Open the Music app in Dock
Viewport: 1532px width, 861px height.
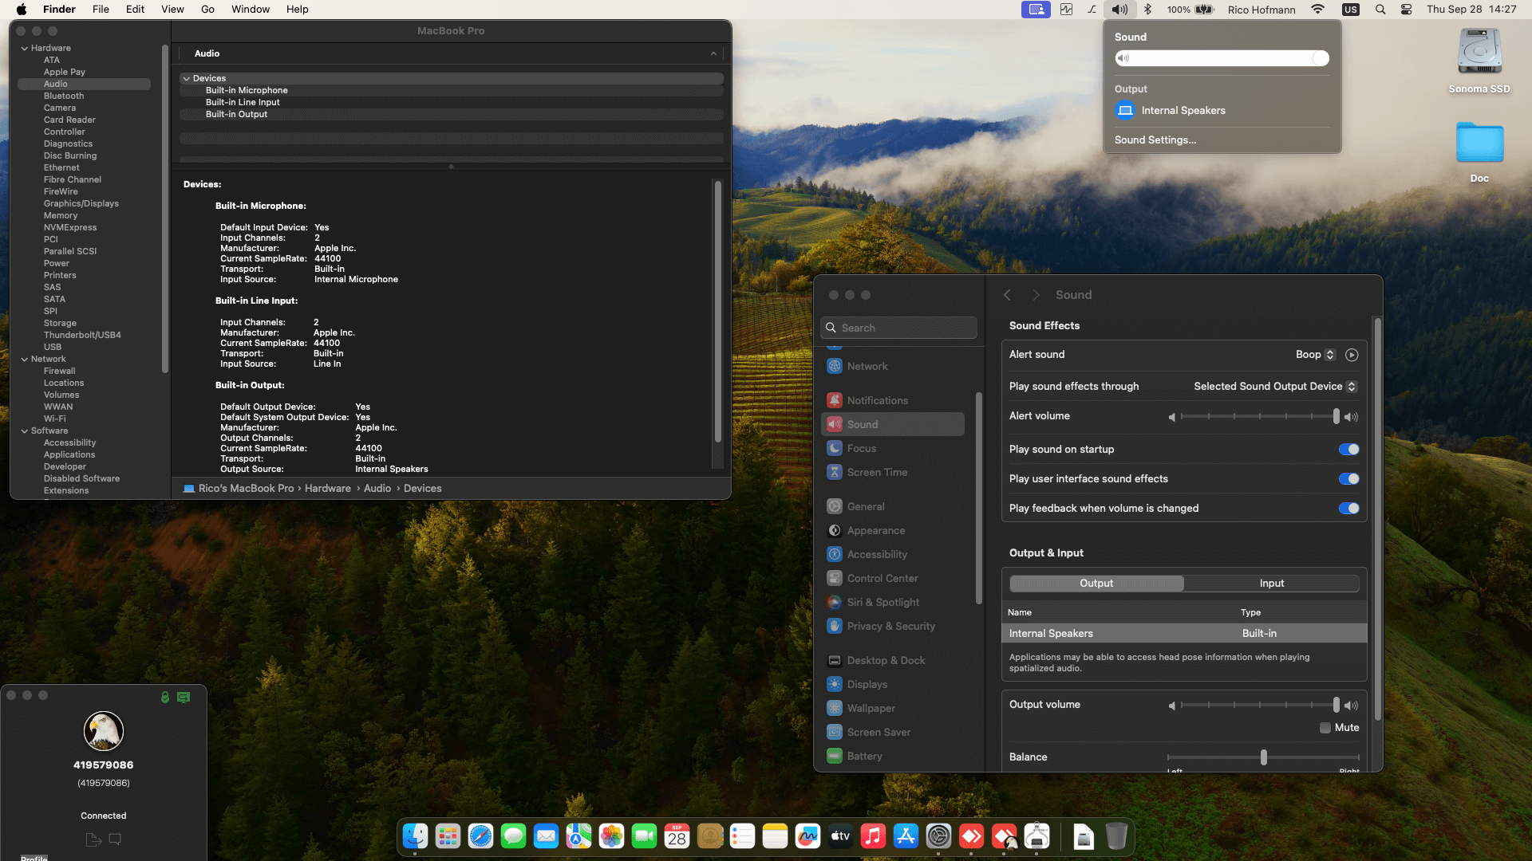873,836
